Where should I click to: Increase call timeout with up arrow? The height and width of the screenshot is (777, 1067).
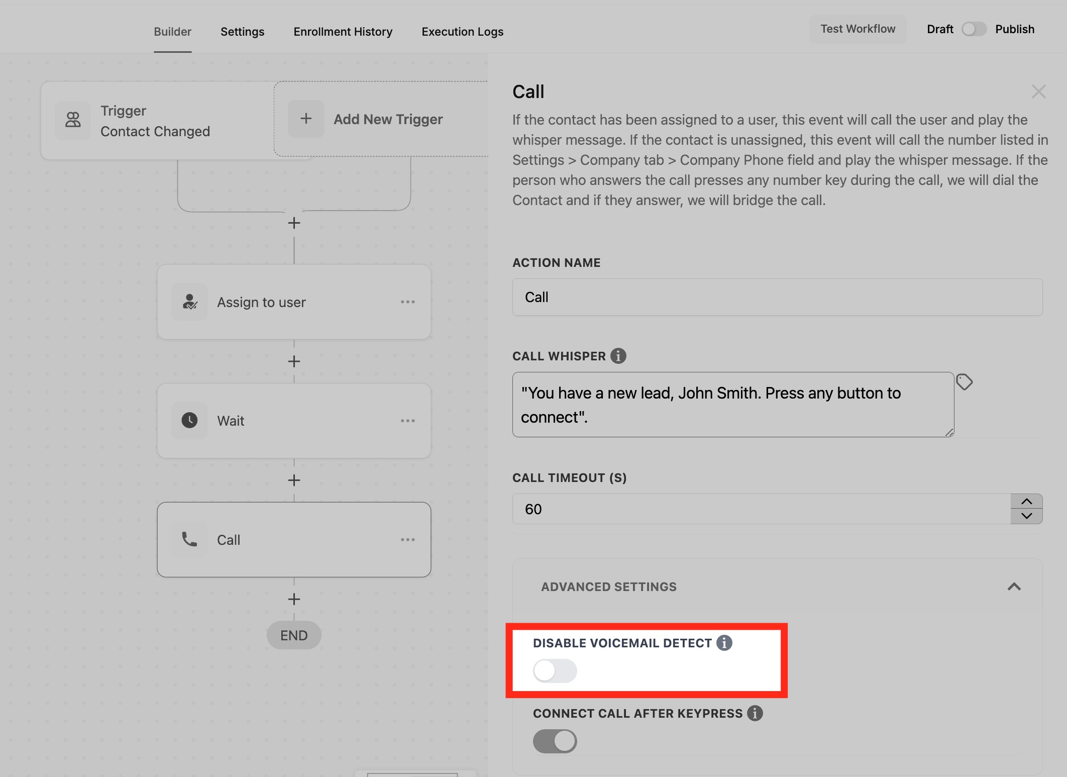[x=1026, y=502]
